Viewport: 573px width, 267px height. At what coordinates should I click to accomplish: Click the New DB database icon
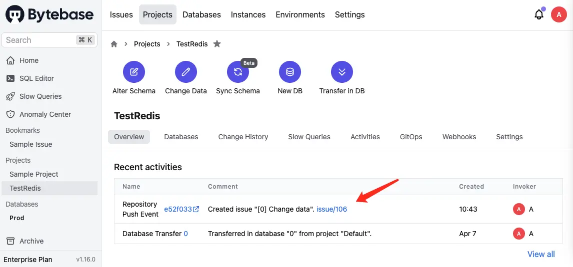(290, 72)
